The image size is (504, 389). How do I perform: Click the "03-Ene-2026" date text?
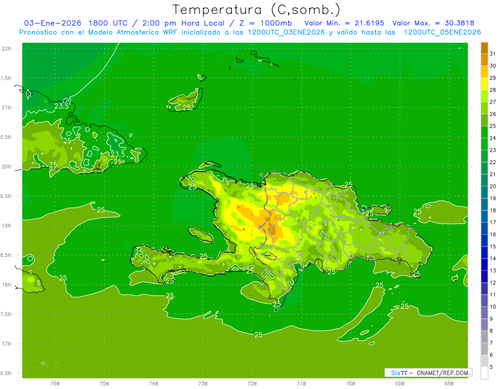53,23
